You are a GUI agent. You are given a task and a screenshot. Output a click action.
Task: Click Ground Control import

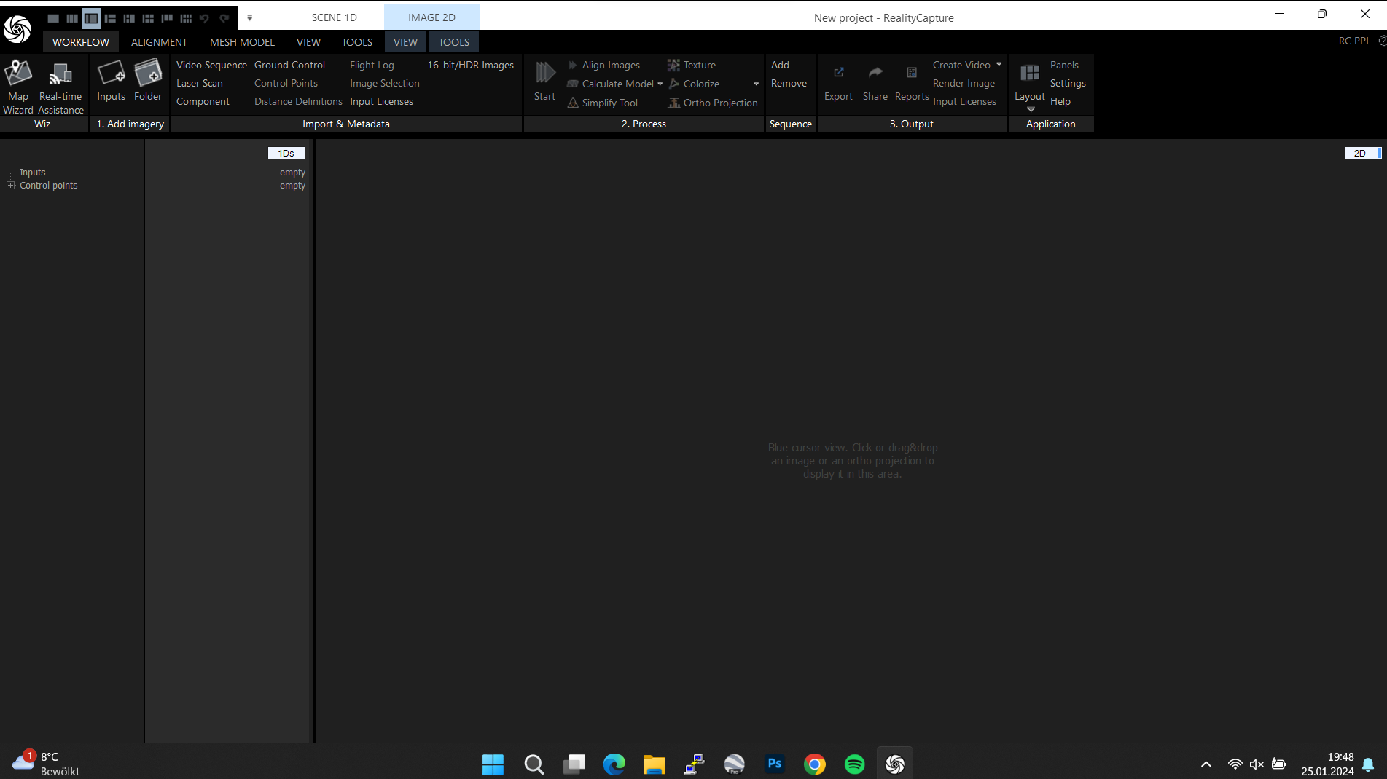pyautogui.click(x=289, y=65)
